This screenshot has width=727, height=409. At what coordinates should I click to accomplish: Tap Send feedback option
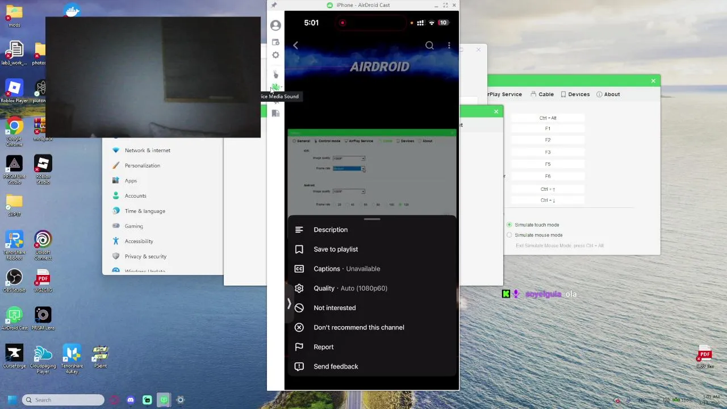click(x=371, y=366)
